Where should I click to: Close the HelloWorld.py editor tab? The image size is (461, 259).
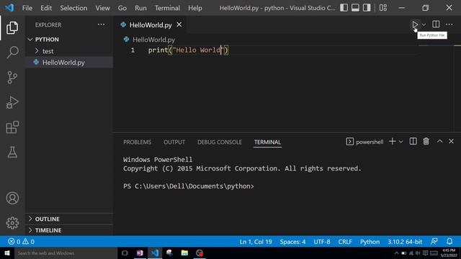click(179, 24)
